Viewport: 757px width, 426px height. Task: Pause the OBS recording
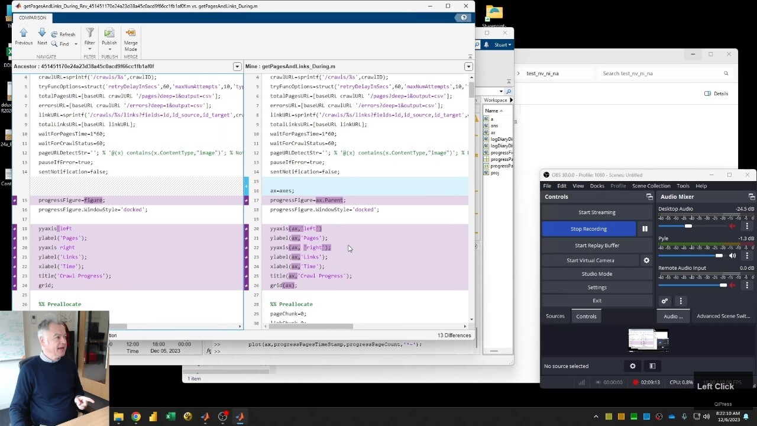[645, 229]
